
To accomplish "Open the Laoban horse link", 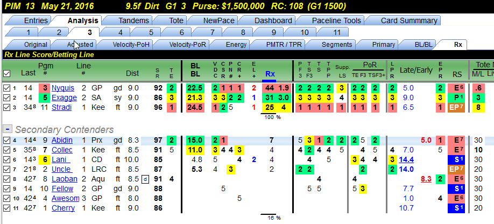I will point(64,179).
